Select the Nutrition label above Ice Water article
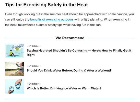The height and width of the screenshot is (102, 140). point(33,84)
